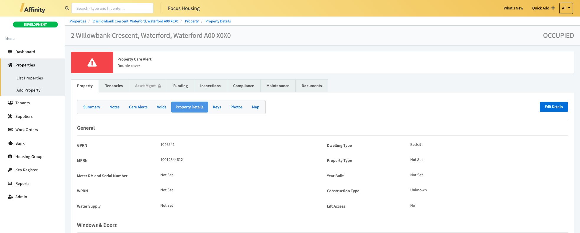The image size is (580, 233).
Task: Focus the search input field
Action: tap(112, 8)
